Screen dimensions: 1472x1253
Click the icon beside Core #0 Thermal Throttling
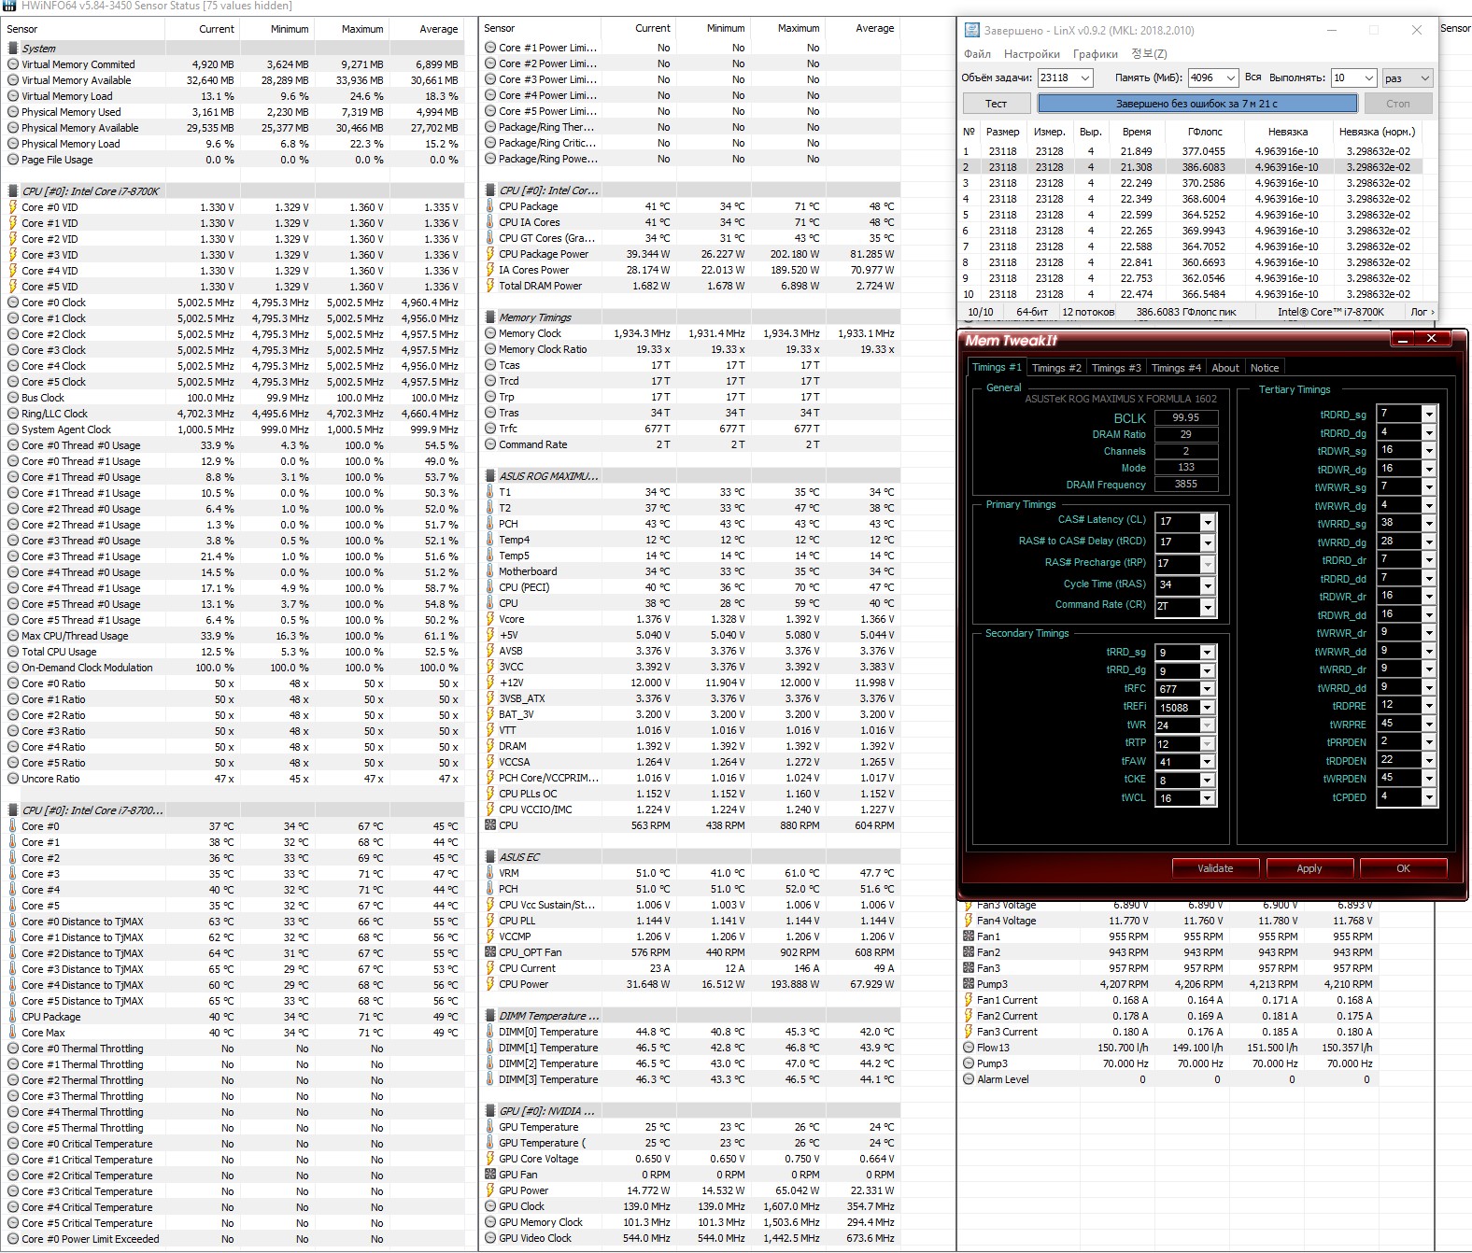pyautogui.click(x=12, y=1049)
